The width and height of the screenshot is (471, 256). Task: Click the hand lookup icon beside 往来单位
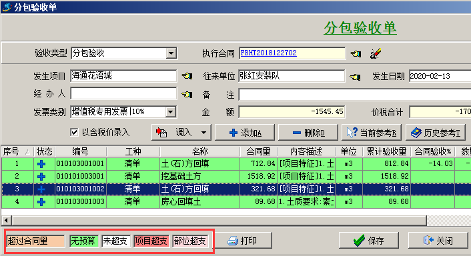click(355, 77)
